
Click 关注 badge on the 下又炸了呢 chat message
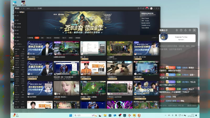[162, 75]
